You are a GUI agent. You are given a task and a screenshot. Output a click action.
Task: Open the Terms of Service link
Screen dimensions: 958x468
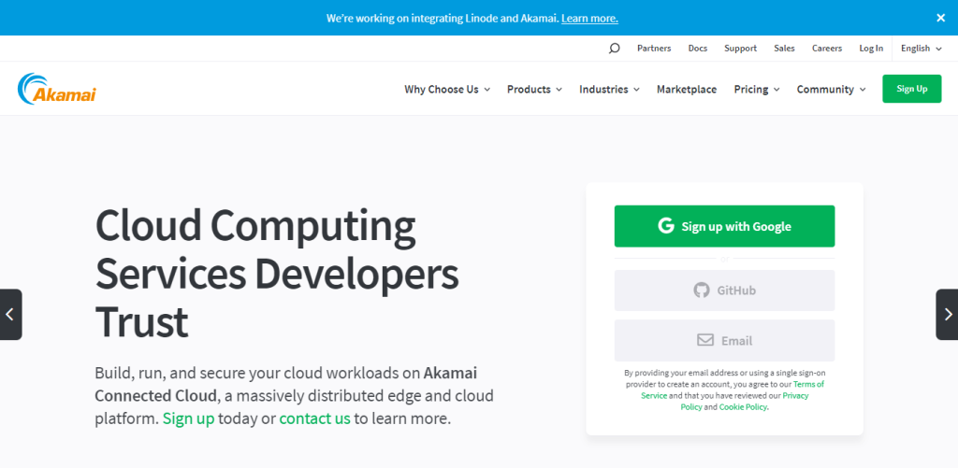coord(733,390)
